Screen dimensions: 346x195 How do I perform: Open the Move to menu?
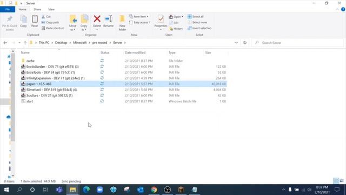pos(73,23)
